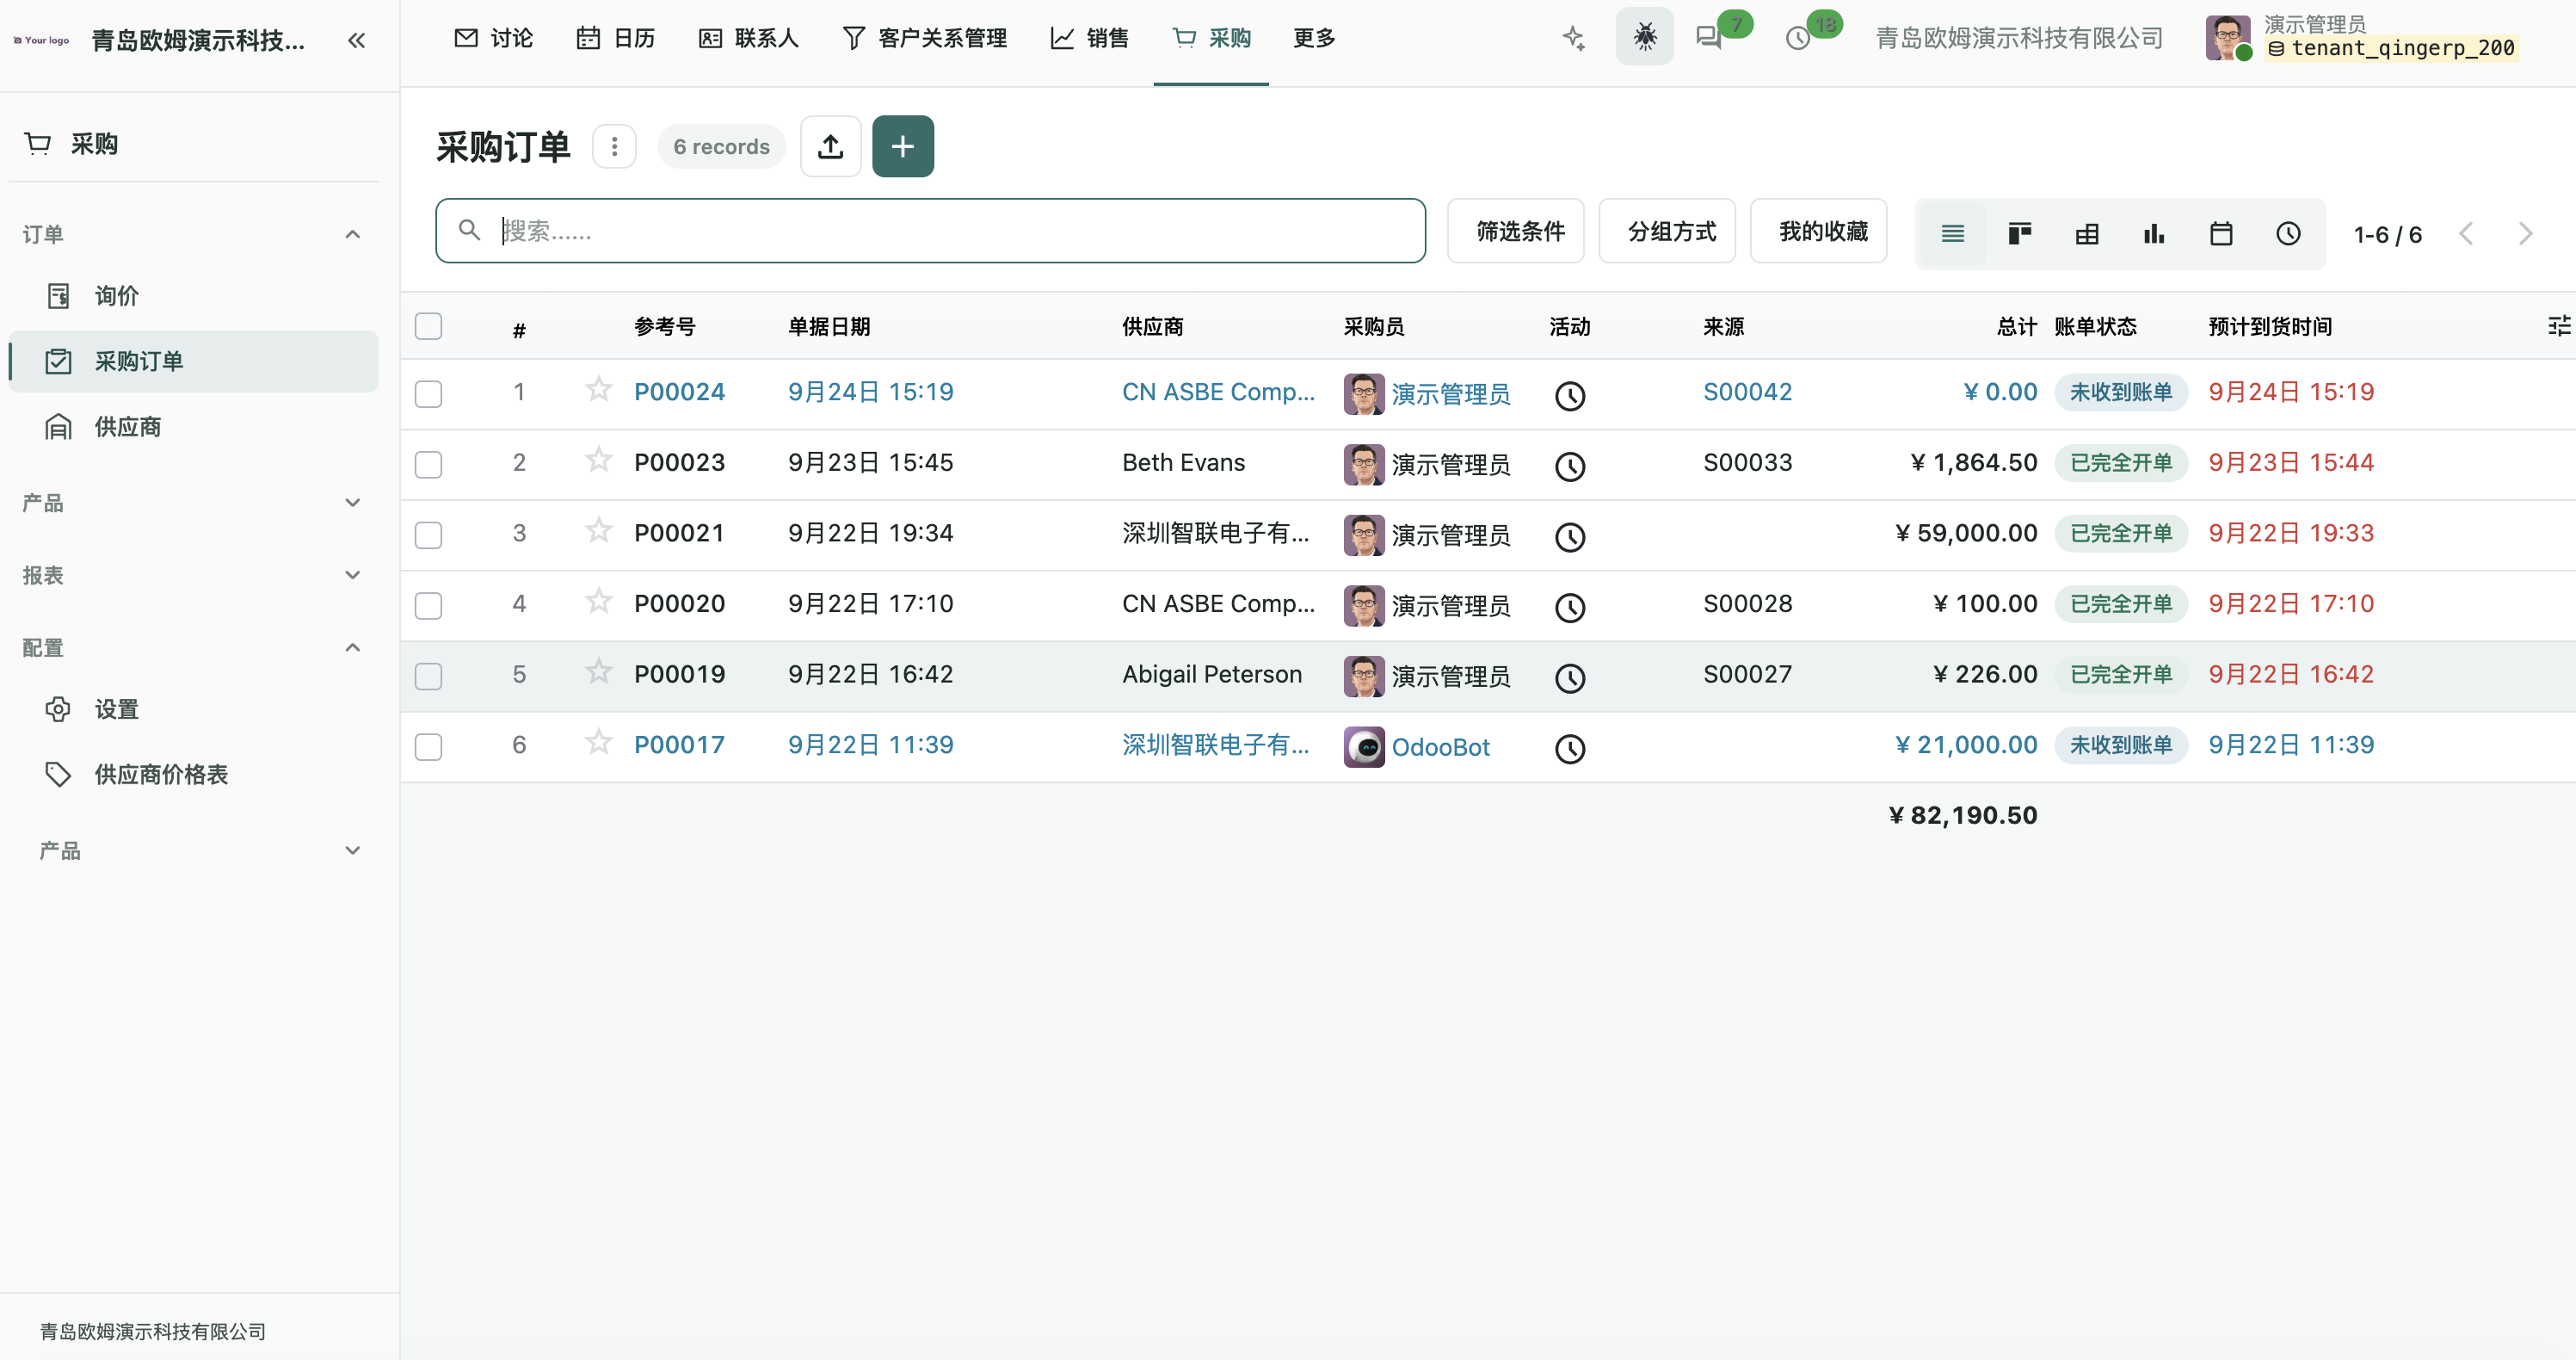Screen dimensions: 2576x1360
Task: Tick the checkbox for order P00020
Action: (428, 605)
